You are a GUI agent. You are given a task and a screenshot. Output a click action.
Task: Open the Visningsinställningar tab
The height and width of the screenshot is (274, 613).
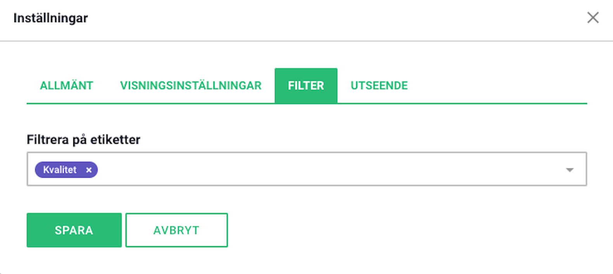191,86
